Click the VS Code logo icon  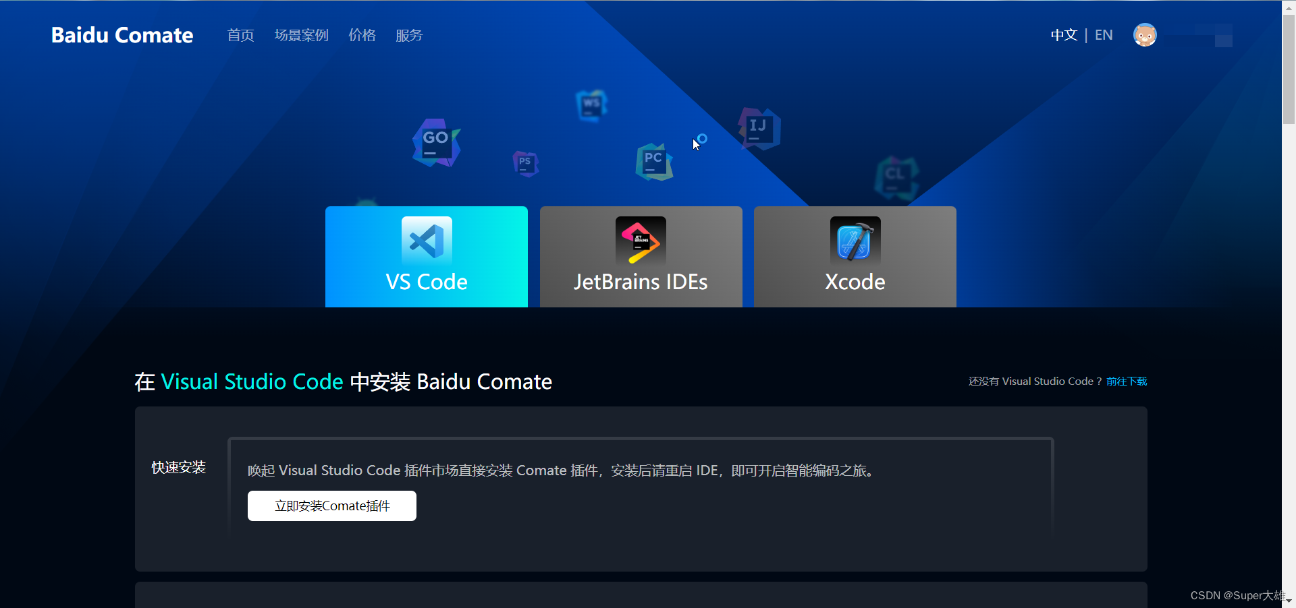pyautogui.click(x=427, y=241)
